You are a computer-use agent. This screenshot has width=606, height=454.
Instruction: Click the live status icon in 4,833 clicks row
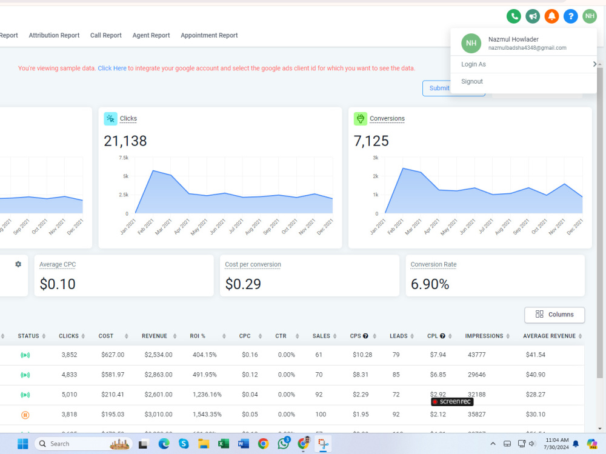pos(25,375)
